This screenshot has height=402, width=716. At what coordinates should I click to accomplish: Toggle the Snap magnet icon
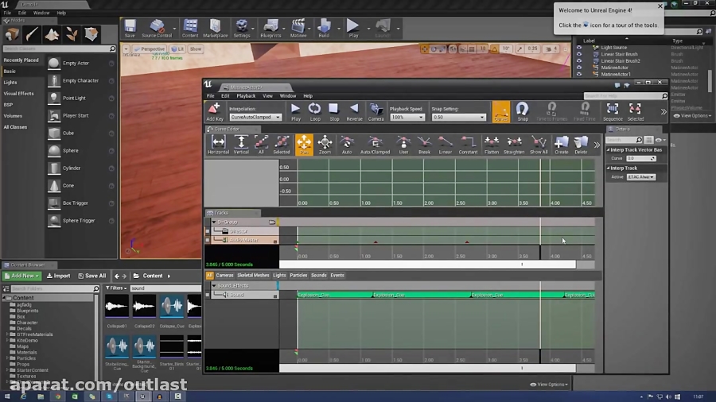[523, 112]
